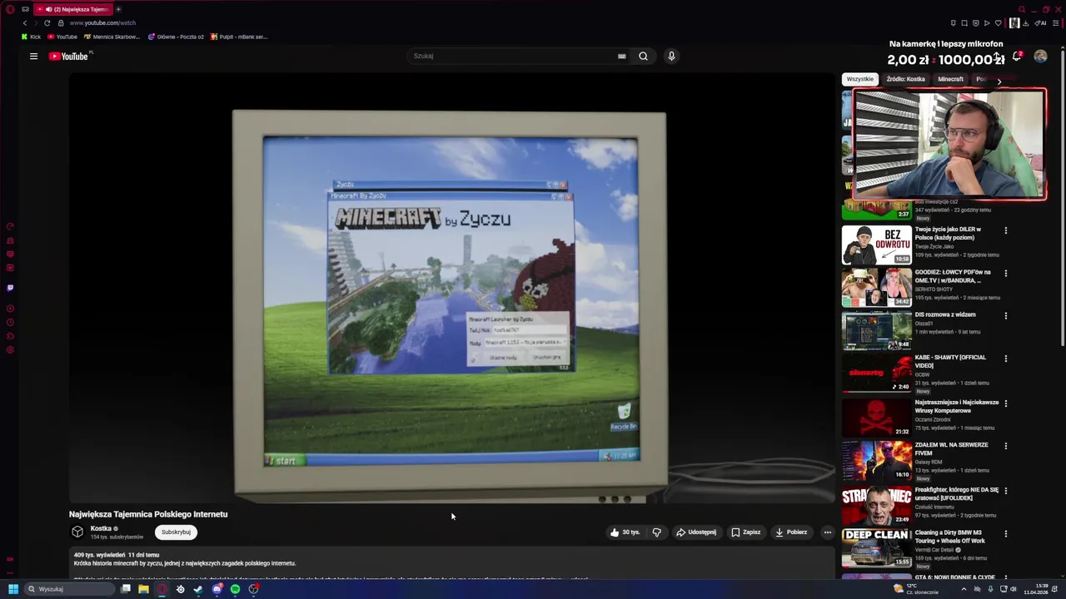Open Discord from the taskbar

[217, 589]
